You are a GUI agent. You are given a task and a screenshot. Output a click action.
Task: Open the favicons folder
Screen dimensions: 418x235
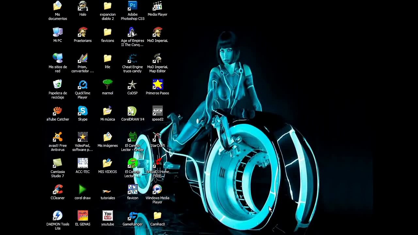click(x=107, y=32)
